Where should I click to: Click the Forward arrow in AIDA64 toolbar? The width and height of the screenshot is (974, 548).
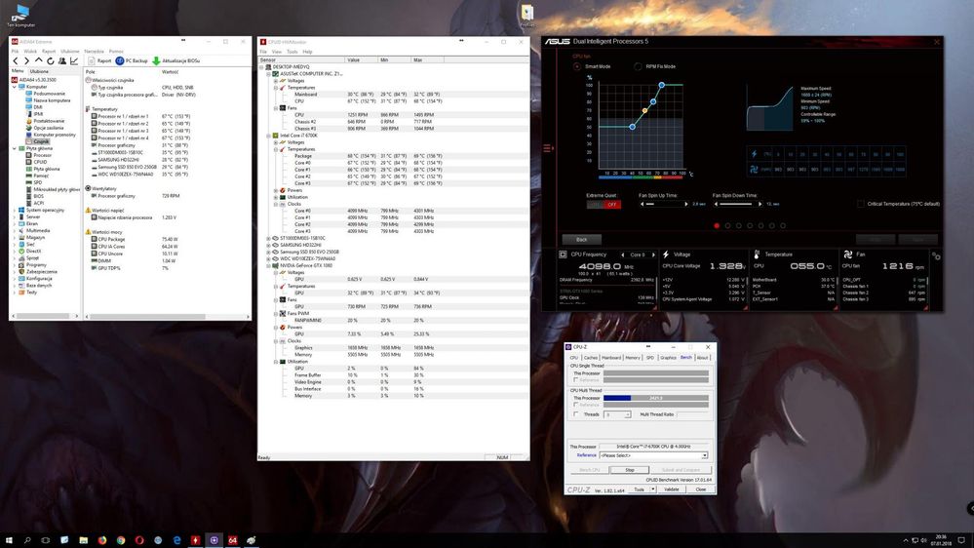(26, 60)
